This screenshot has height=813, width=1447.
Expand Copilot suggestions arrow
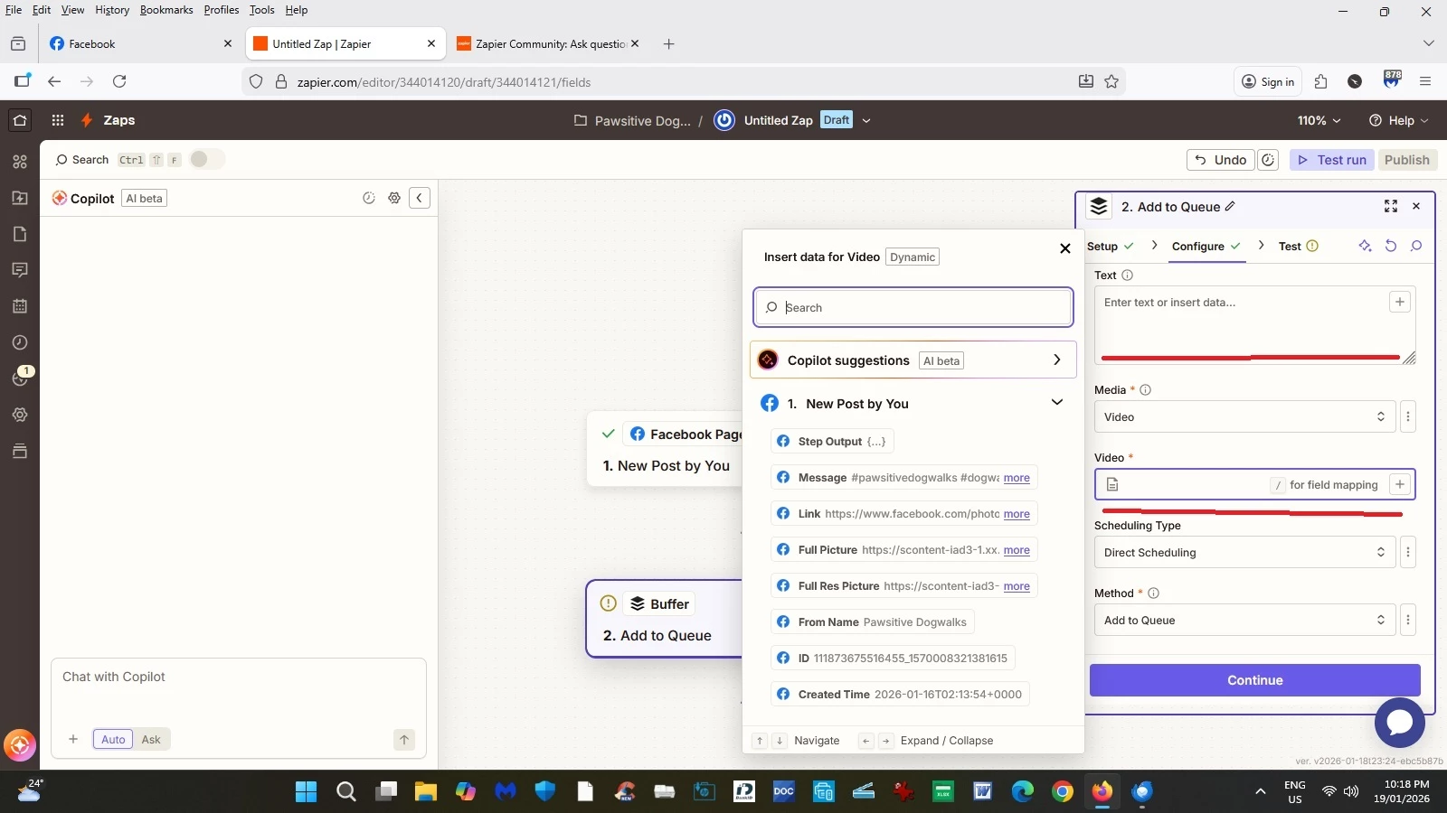tap(1056, 360)
